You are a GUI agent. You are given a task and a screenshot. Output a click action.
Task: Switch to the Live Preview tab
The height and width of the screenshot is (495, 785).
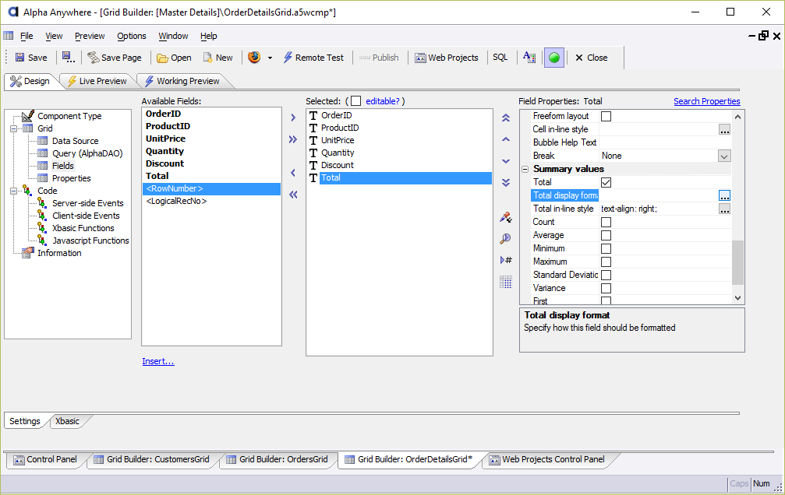pos(97,81)
